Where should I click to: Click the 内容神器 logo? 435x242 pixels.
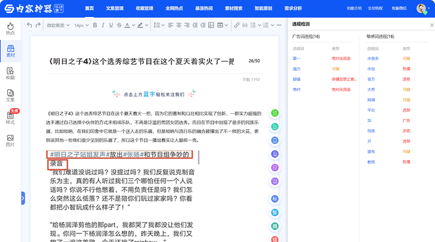[x=34, y=8]
